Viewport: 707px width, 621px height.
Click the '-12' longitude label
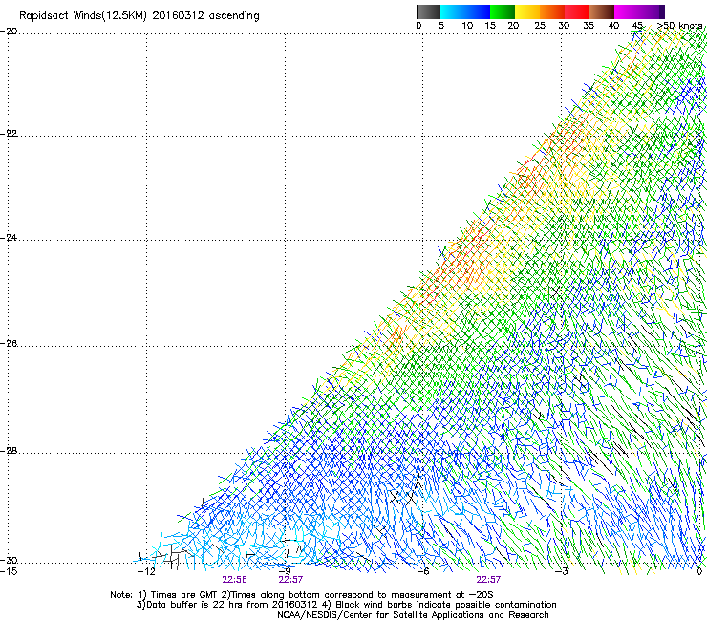pos(146,571)
